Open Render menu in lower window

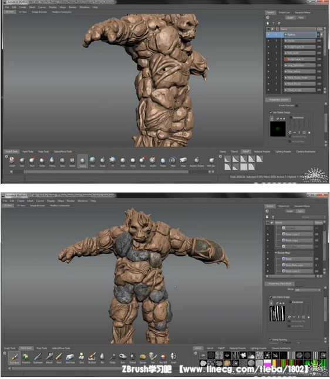click(70, 201)
